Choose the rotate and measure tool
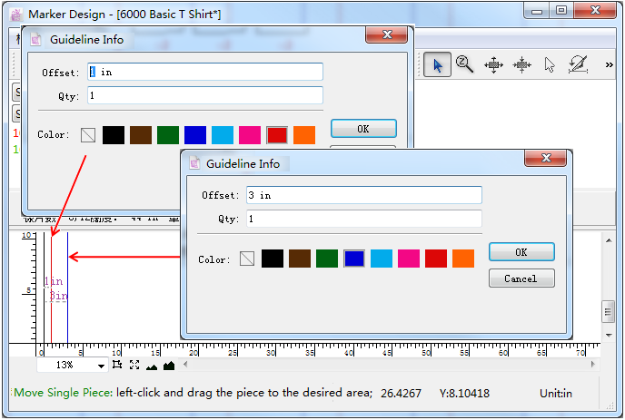The width and height of the screenshot is (625, 420). (578, 65)
